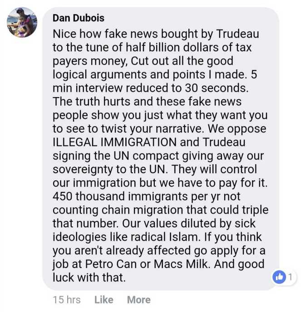The width and height of the screenshot is (305, 312).
Task: Click "More" to the right of Like
Action: pyautogui.click(x=139, y=300)
